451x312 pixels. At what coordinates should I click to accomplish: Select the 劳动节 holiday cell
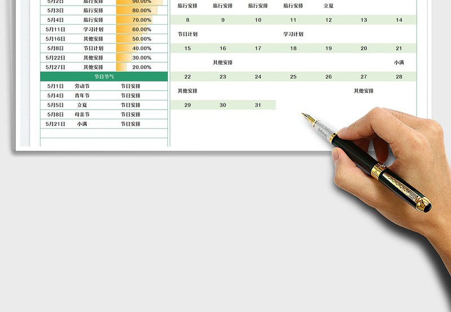pyautogui.click(x=82, y=87)
